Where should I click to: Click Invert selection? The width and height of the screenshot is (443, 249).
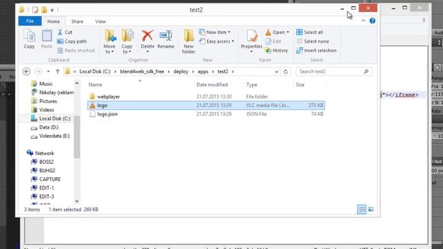(316, 50)
